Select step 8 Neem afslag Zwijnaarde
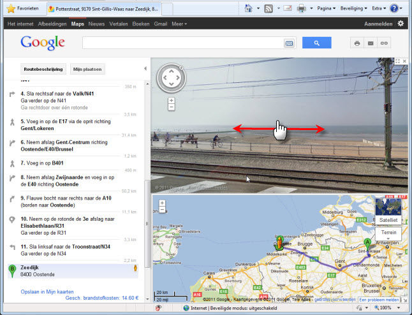 73,180
